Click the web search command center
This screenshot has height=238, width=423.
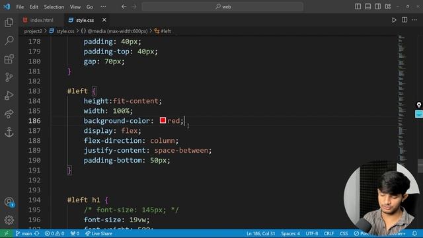223,7
